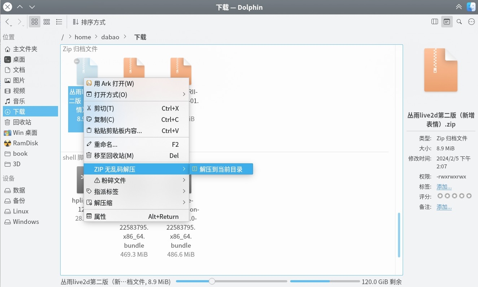This screenshot has width=478, height=287.
Task: Open the Dolphin overflow menu button
Action: tap(472, 22)
